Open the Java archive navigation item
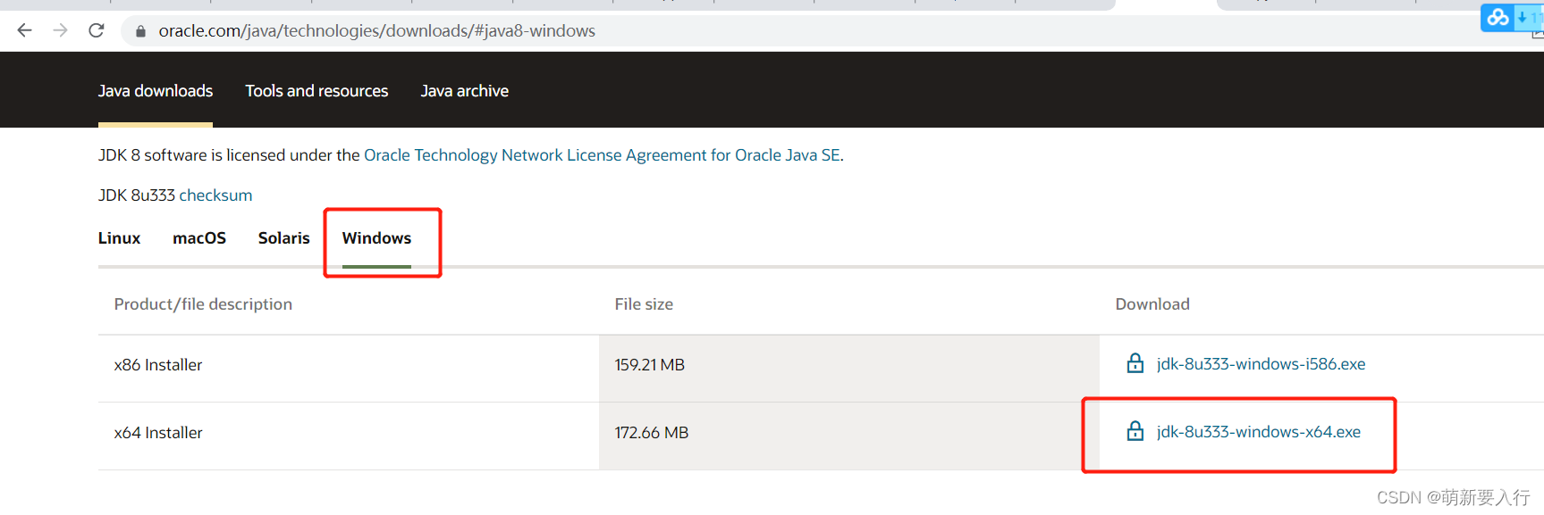Screen dimensions: 1544x515 pos(465,91)
